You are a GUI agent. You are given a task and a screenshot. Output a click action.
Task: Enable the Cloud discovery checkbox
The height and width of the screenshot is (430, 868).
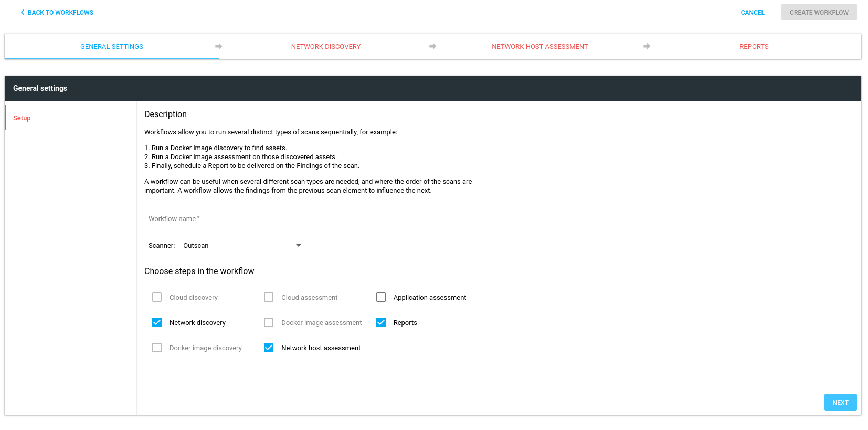(157, 297)
